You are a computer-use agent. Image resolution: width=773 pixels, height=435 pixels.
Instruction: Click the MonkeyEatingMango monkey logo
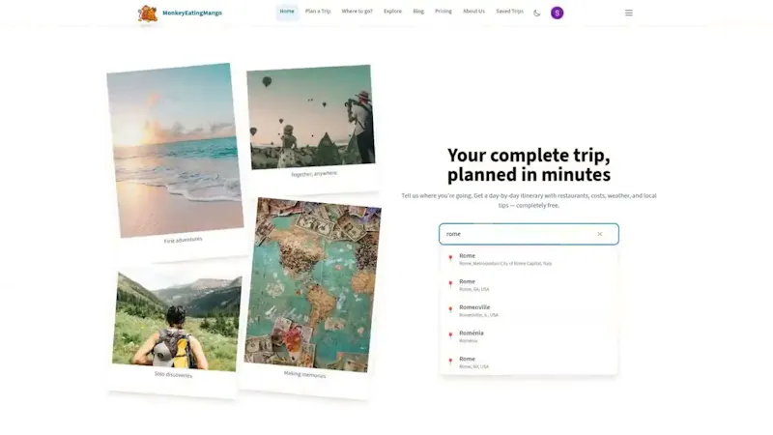[x=148, y=14]
